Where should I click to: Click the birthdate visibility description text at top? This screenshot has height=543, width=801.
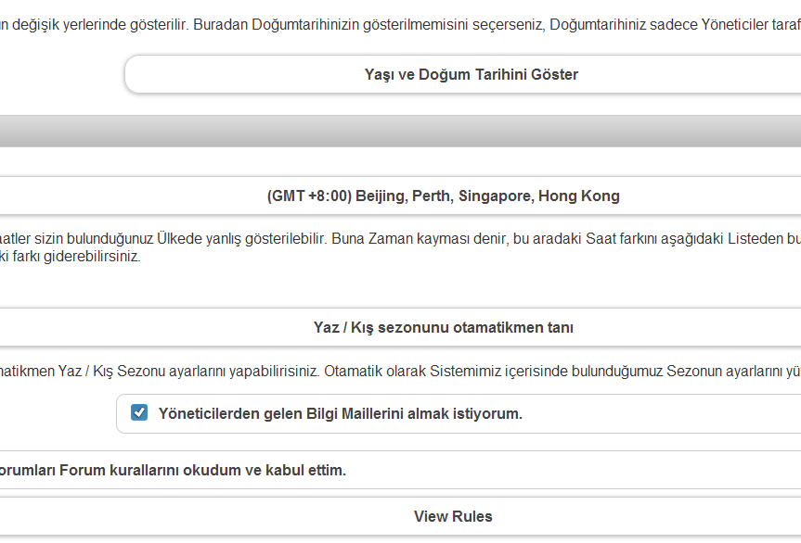tap(400, 23)
